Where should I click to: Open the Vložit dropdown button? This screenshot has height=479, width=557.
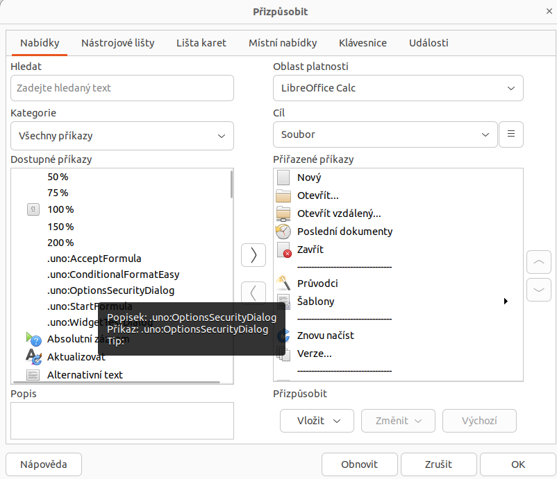coord(317,421)
